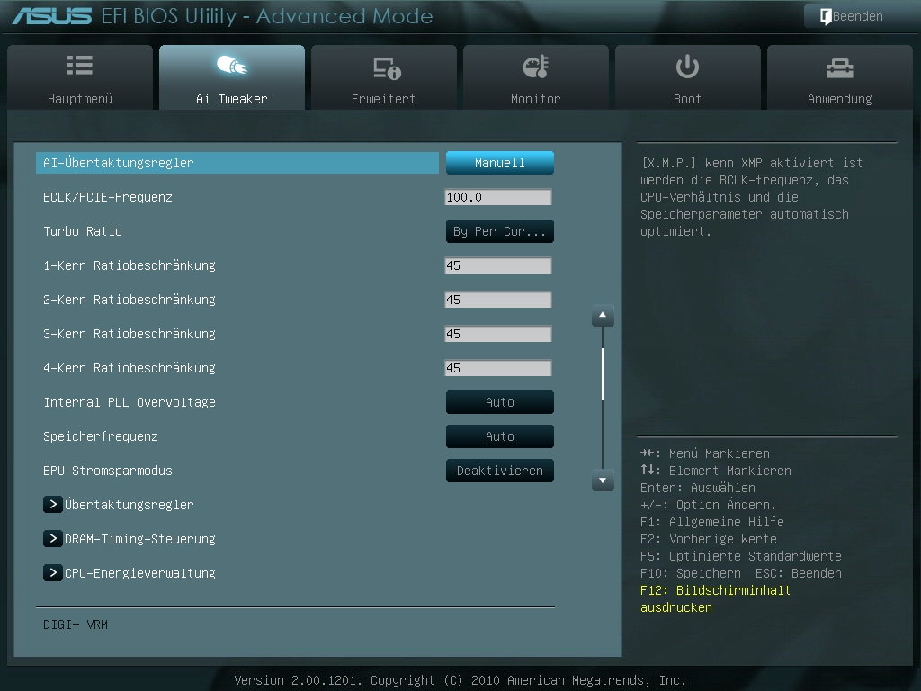Expand the Übertaktungsregler submenu
Image resolution: width=921 pixels, height=691 pixels.
pyautogui.click(x=119, y=504)
